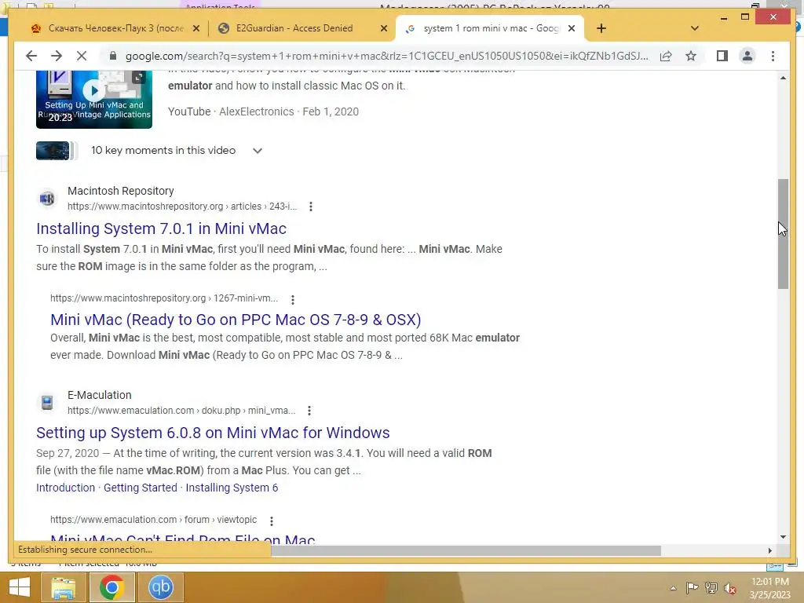Open the network tray icon
The image size is (804, 603).
[x=711, y=587]
